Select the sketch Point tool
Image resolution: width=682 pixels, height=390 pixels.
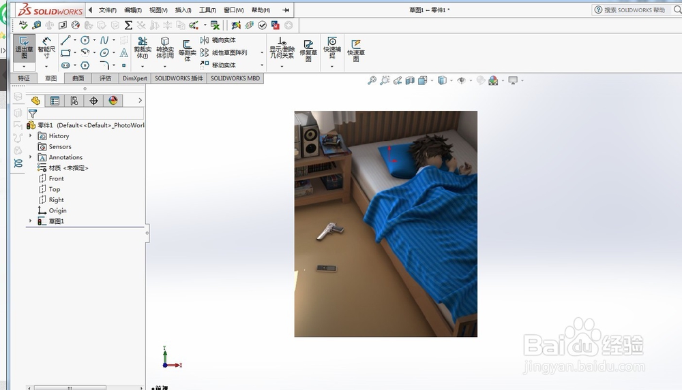124,65
